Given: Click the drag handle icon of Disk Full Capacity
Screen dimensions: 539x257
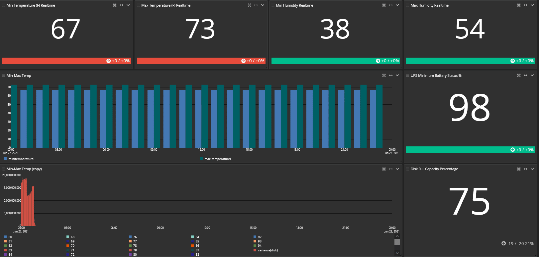Looking at the screenshot, I should [407, 169].
